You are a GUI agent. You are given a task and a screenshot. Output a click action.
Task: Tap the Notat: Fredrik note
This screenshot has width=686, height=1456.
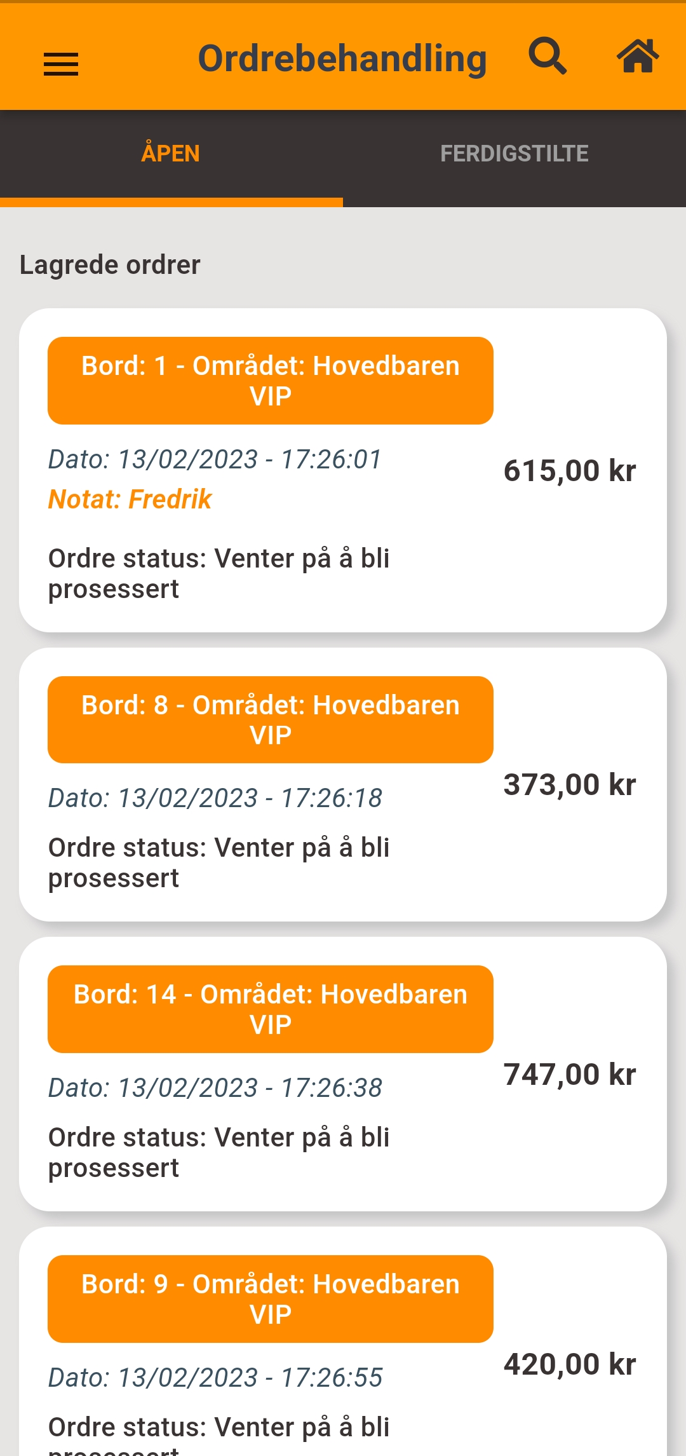130,500
